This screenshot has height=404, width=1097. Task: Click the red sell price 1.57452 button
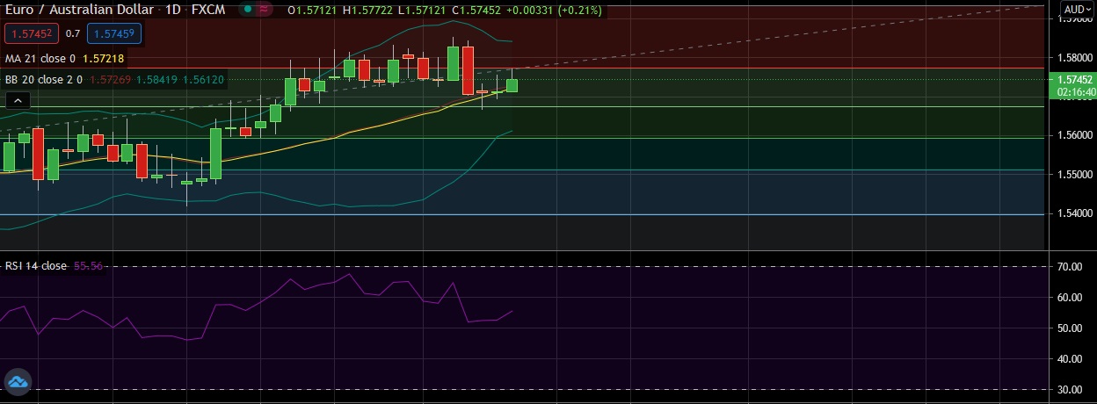click(x=30, y=33)
